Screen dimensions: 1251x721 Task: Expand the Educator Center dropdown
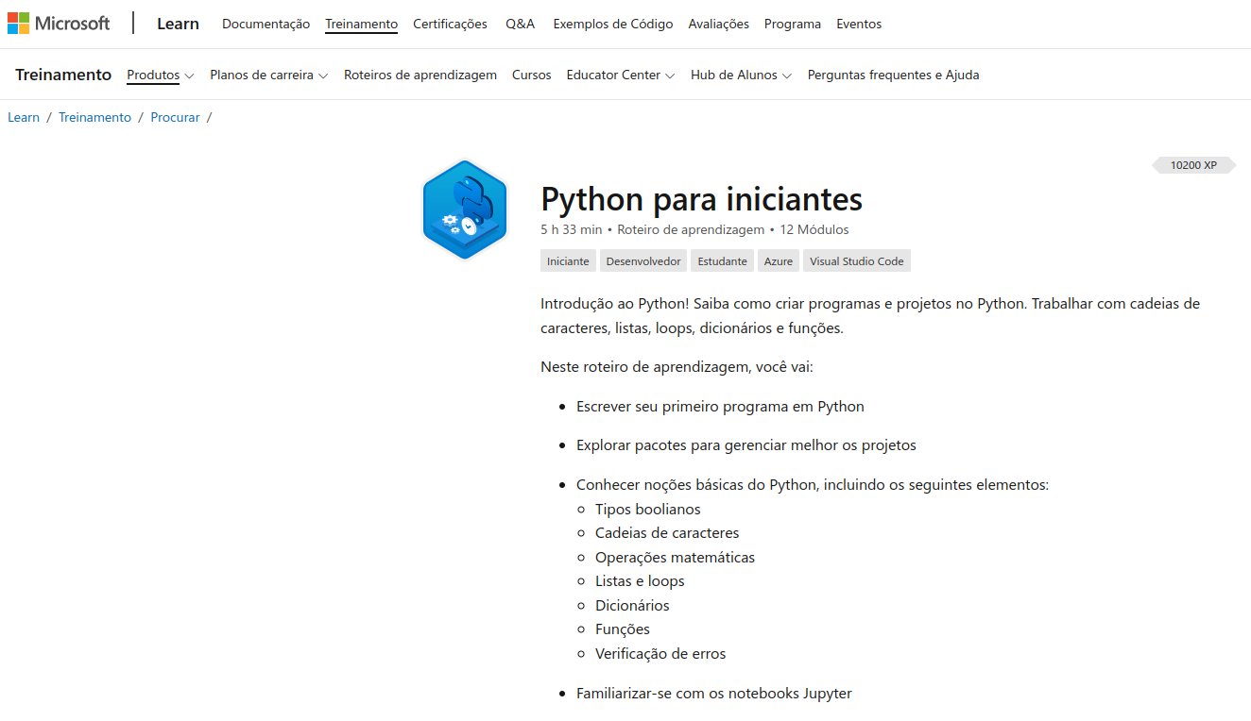[x=621, y=75]
